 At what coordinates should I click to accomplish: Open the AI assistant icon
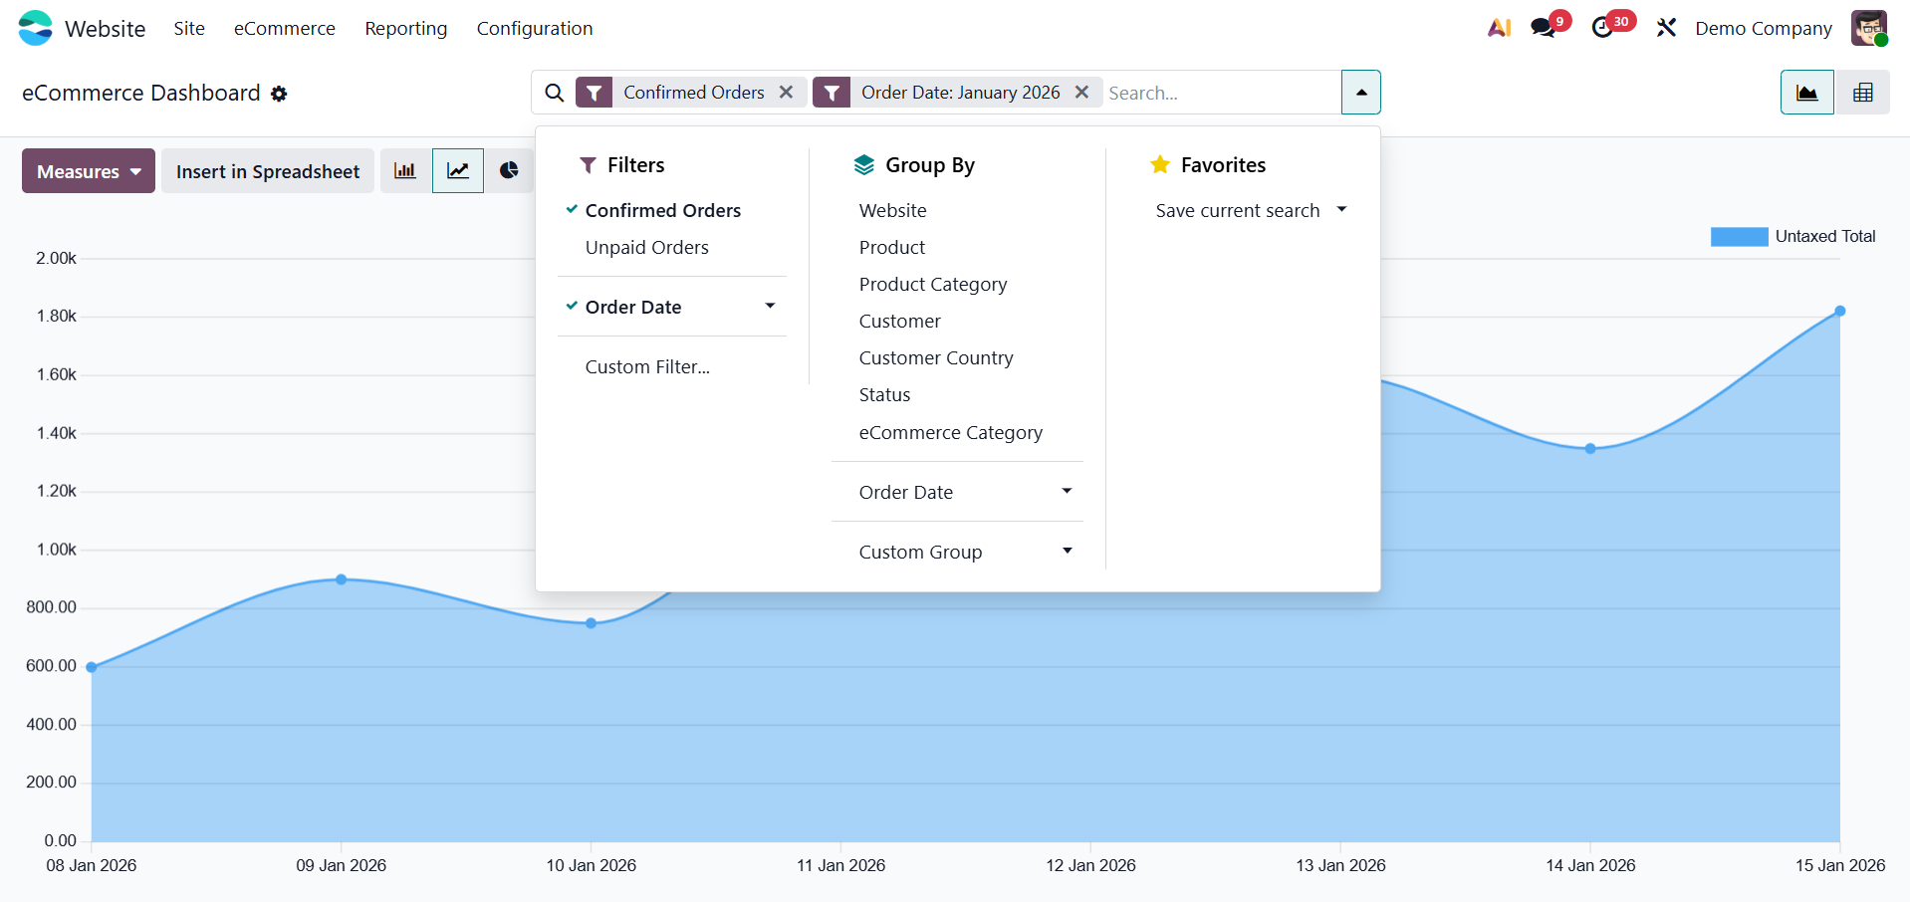pos(1499,28)
